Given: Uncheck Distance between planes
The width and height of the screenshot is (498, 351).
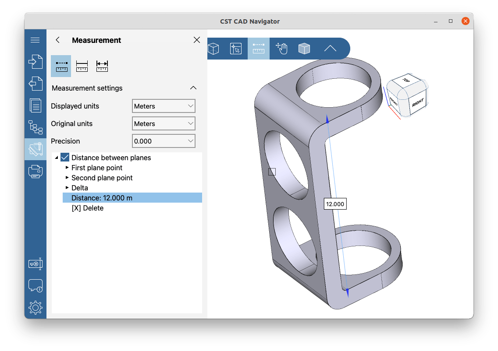Looking at the screenshot, I should pos(65,157).
